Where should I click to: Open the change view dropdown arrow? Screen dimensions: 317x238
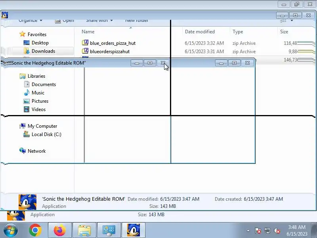[292, 21]
